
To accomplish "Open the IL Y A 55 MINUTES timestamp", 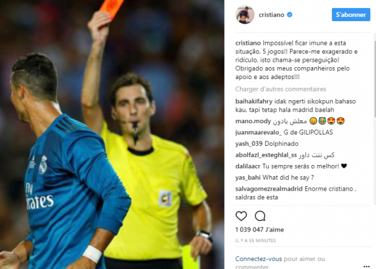I will coord(255,240).
